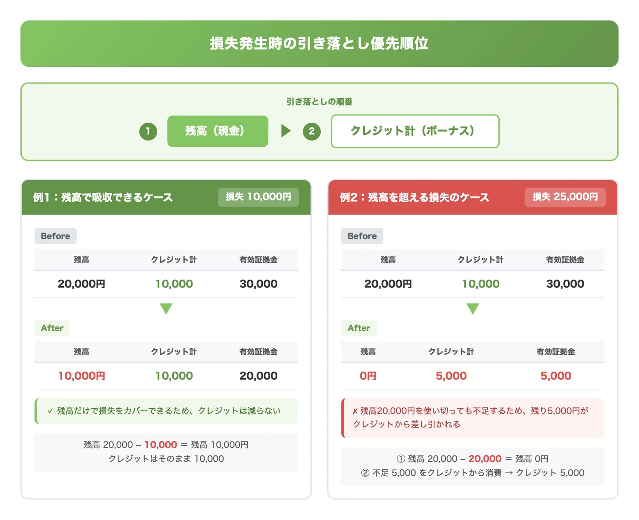Screen dimensions: 639x520
Task: Click Example 2 Before クレジット計 column header
Action: click(481, 260)
